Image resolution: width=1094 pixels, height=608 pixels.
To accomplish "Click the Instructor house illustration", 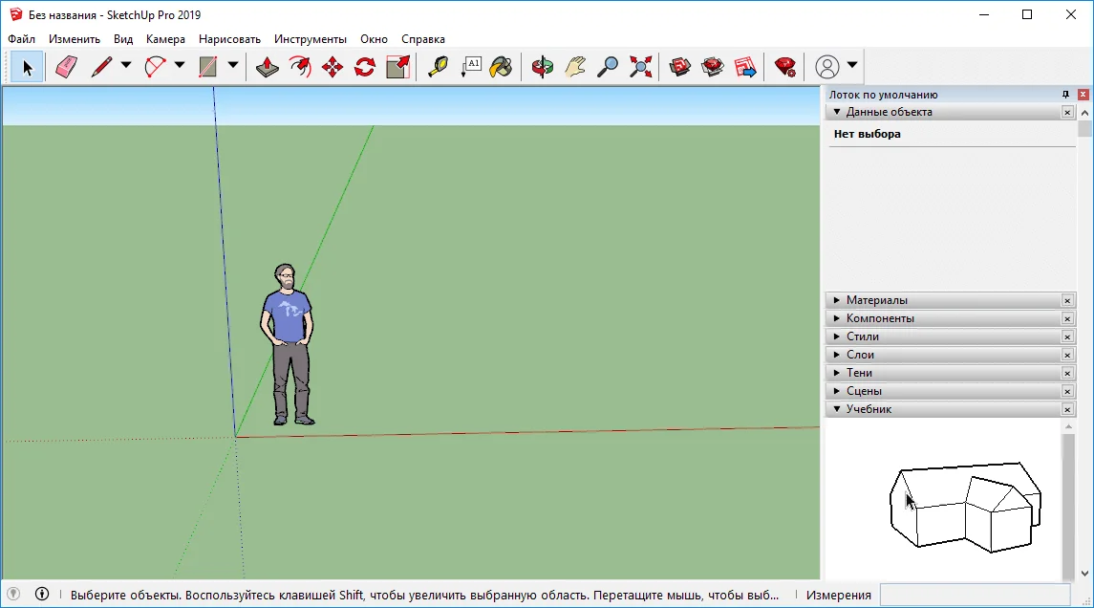I will pyautogui.click(x=966, y=507).
